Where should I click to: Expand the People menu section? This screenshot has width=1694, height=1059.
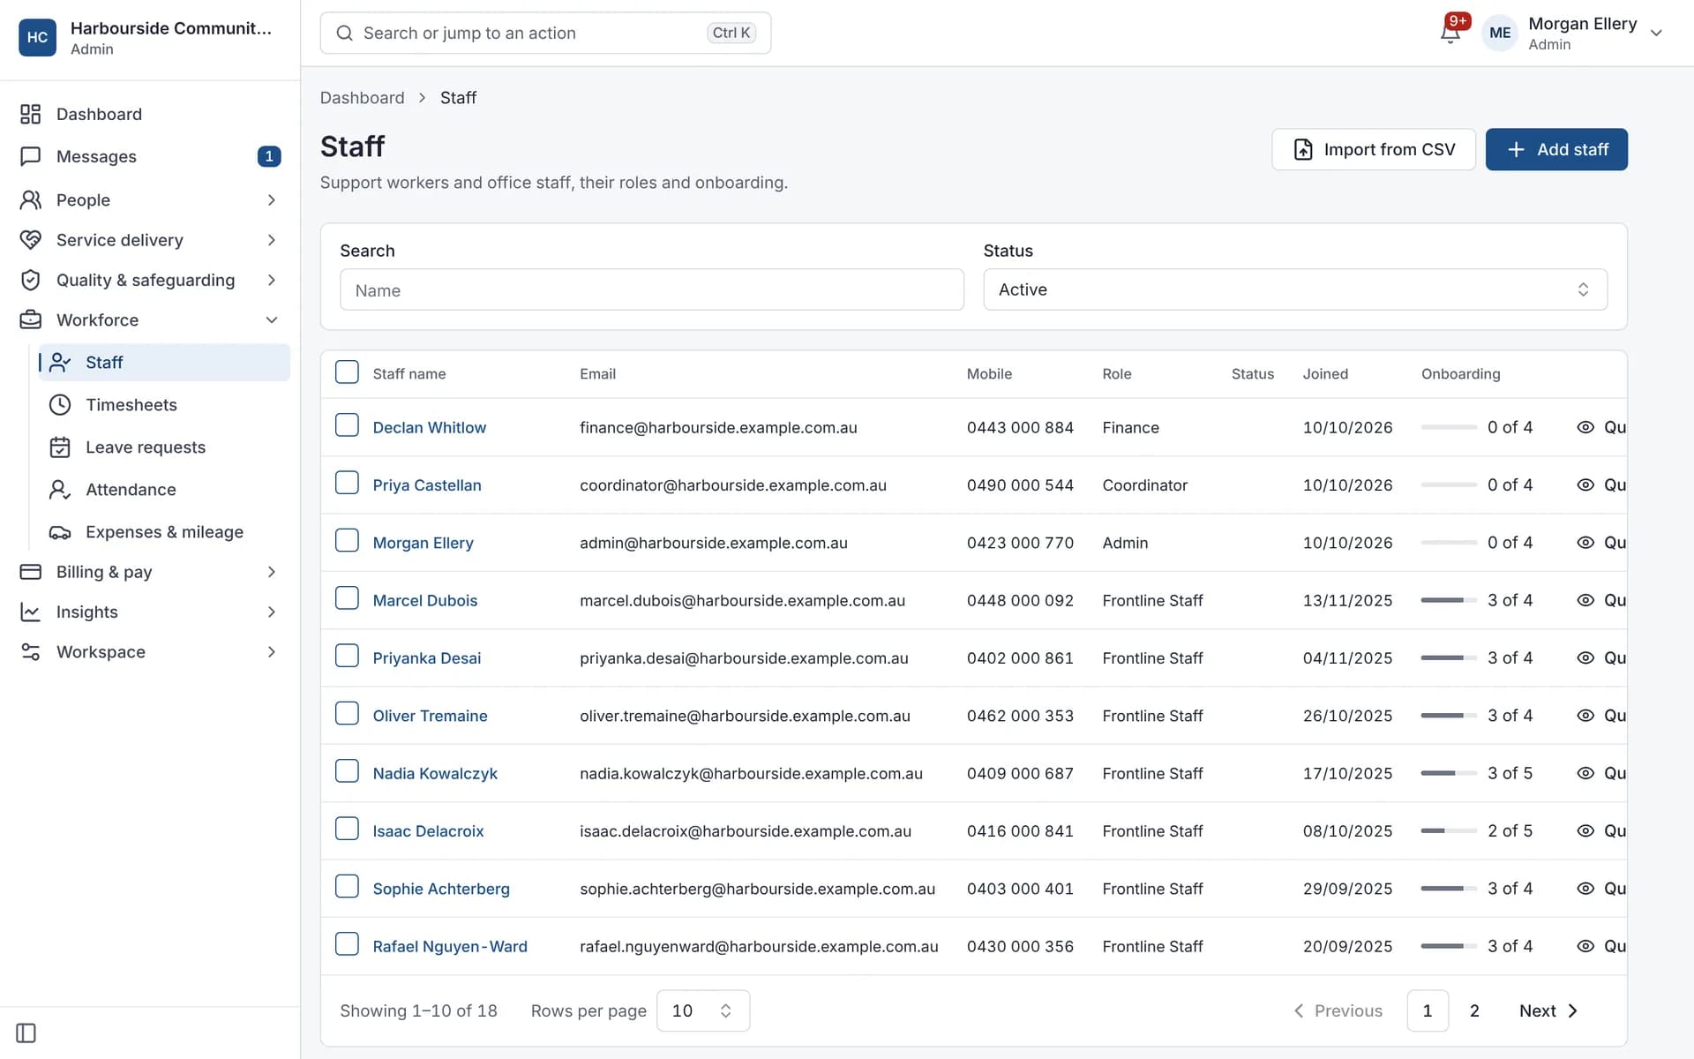[x=150, y=200]
